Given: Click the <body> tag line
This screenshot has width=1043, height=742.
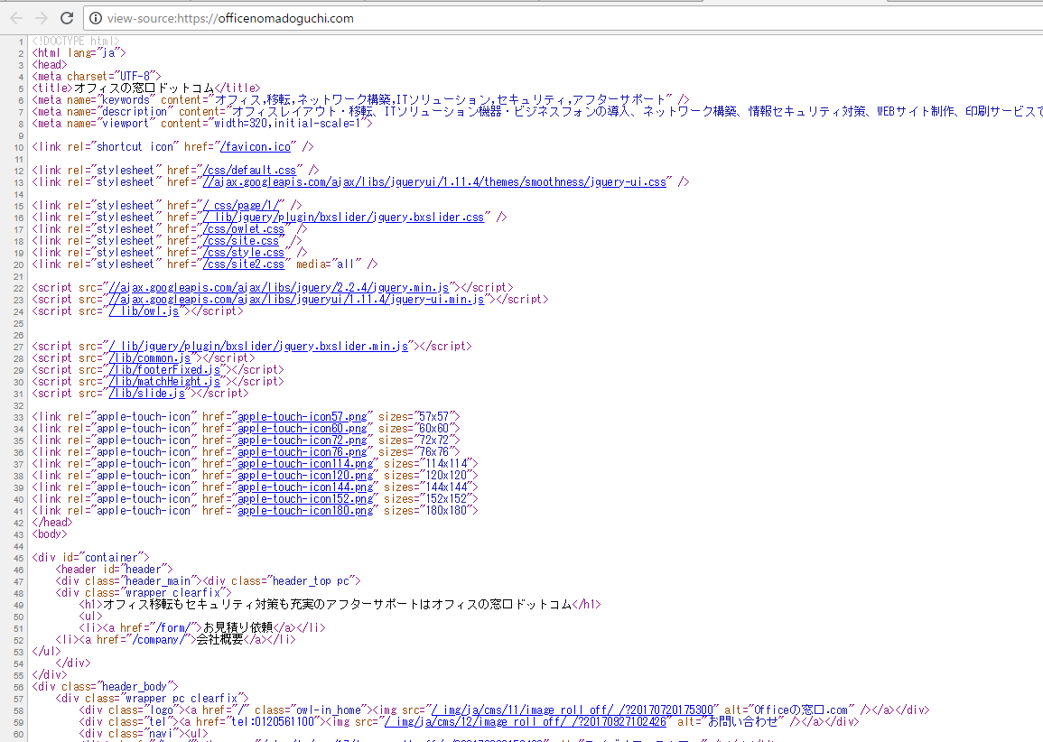Looking at the screenshot, I should coord(50,534).
